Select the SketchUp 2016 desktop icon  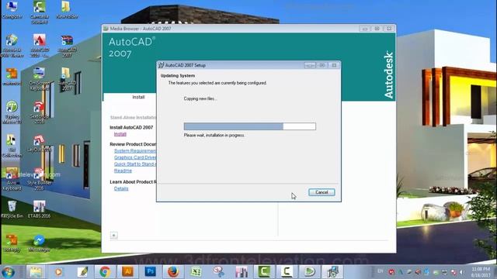(40, 112)
